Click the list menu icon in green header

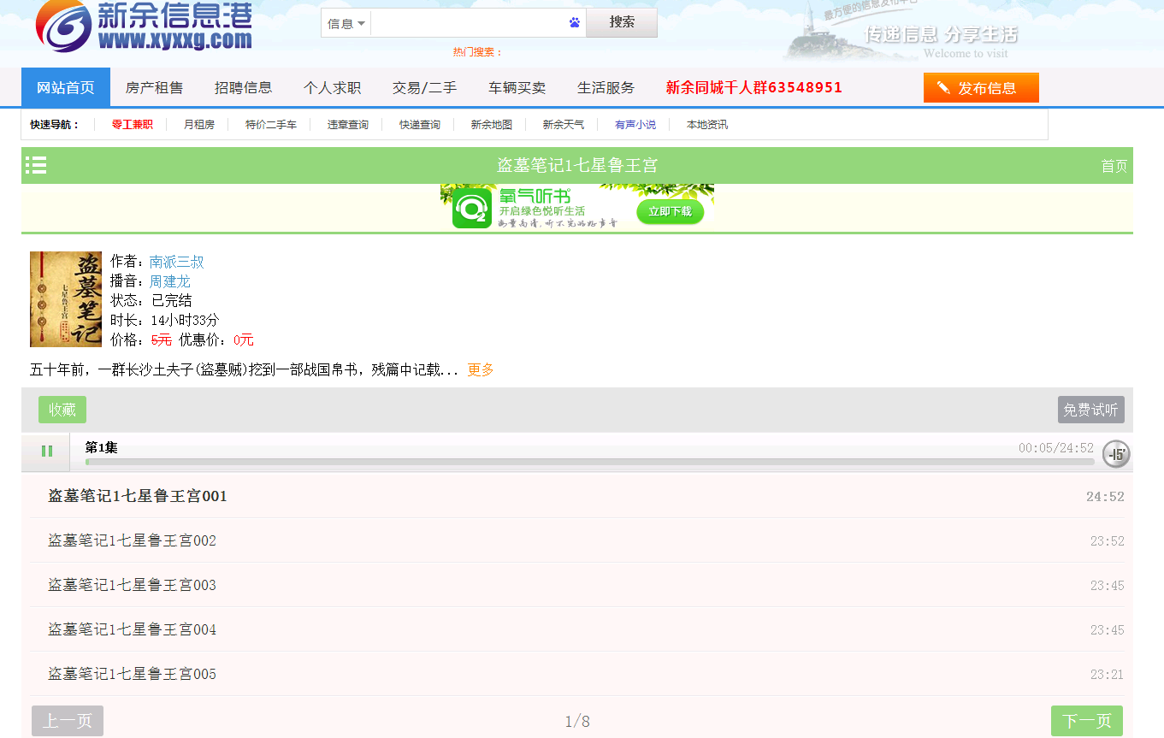[36, 165]
